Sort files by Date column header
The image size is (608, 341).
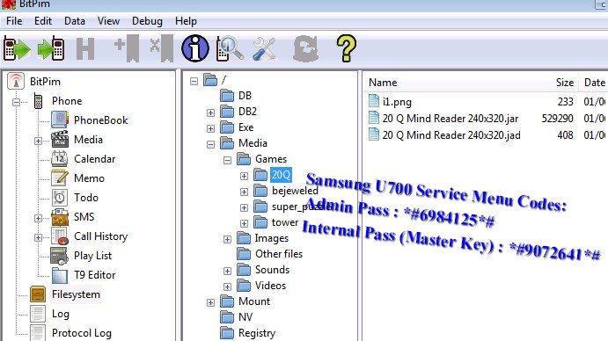[595, 83]
